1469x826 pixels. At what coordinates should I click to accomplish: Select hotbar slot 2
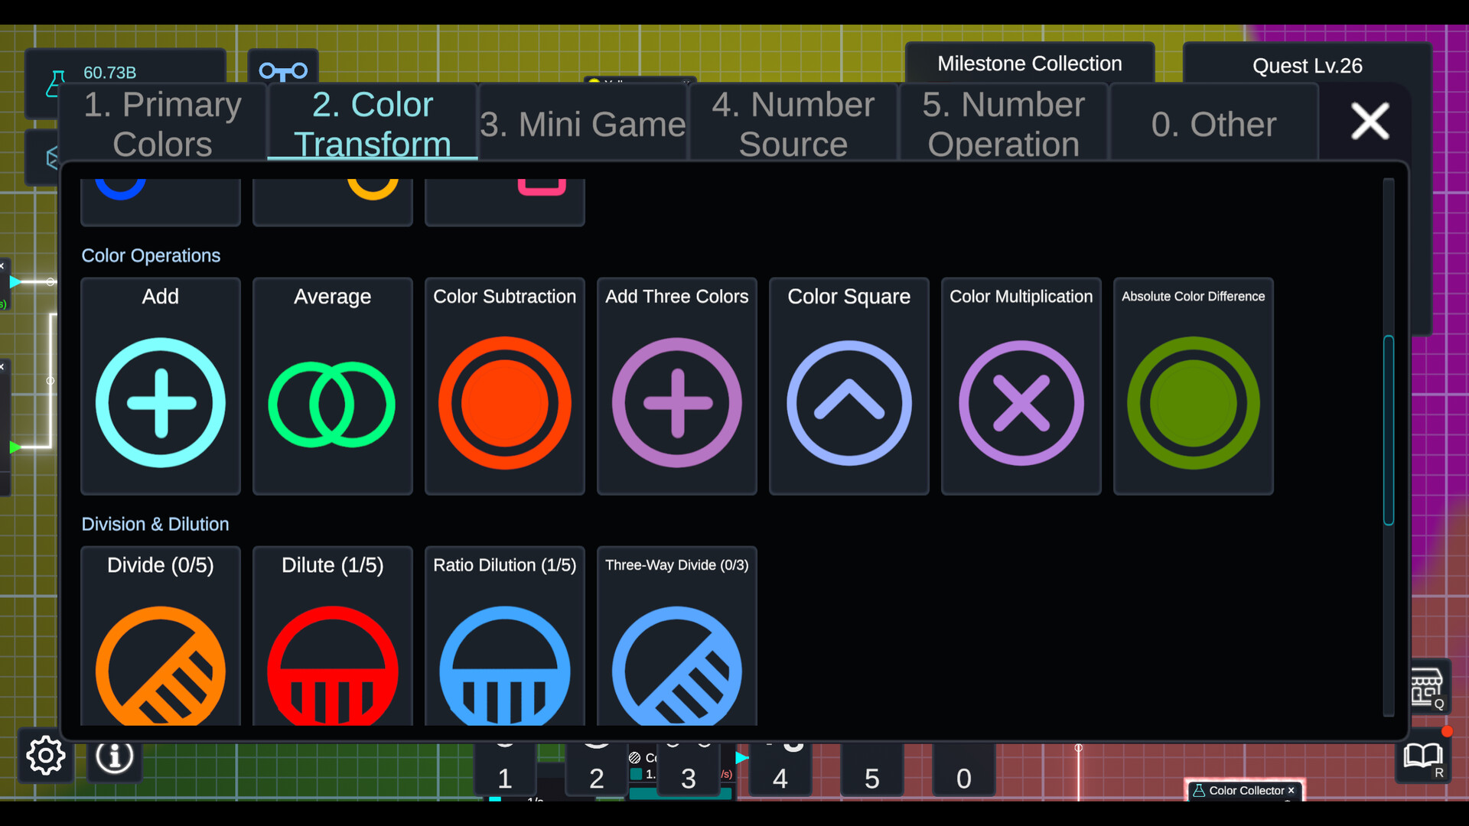(597, 771)
